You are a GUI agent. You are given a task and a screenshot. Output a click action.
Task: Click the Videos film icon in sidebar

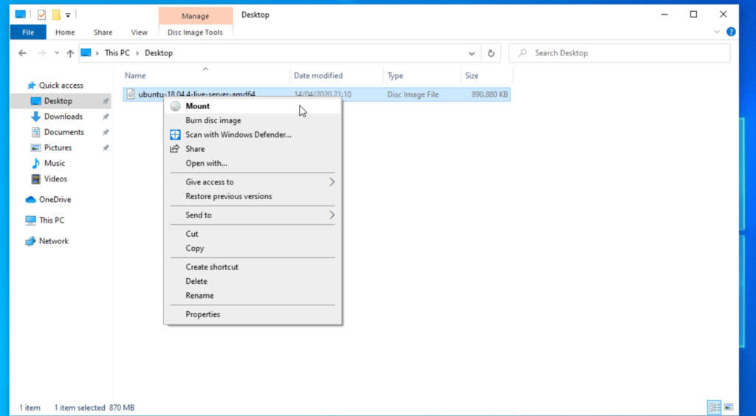35,179
